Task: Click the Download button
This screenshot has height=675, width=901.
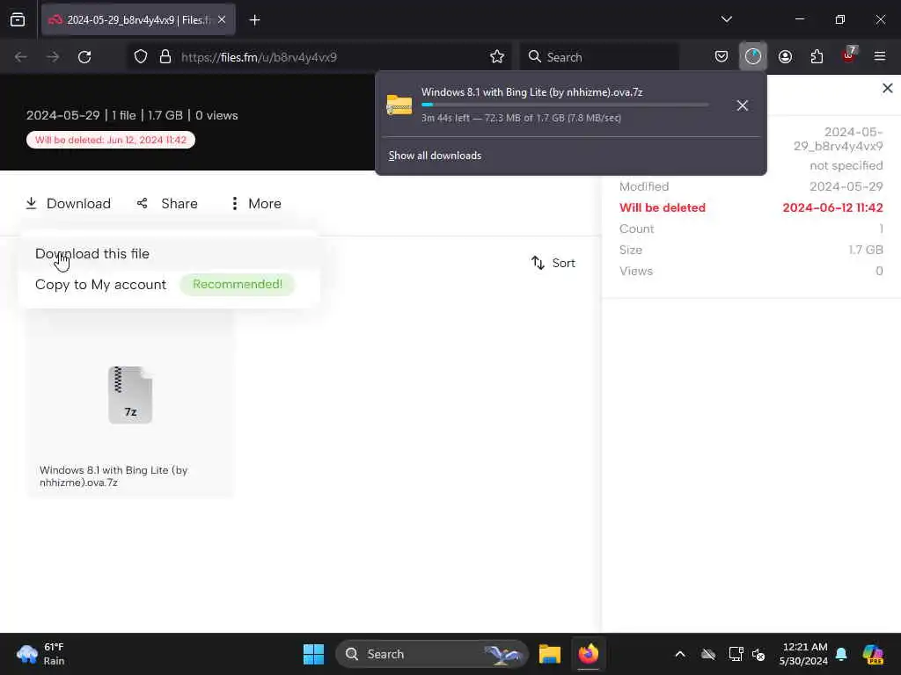Action: pyautogui.click(x=69, y=204)
